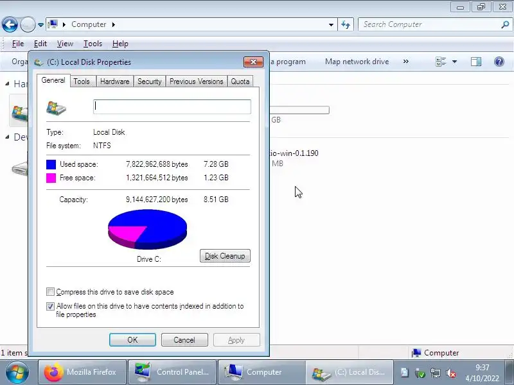The height and width of the screenshot is (385, 514).
Task: Open the Windows Start button
Action: (x=17, y=372)
